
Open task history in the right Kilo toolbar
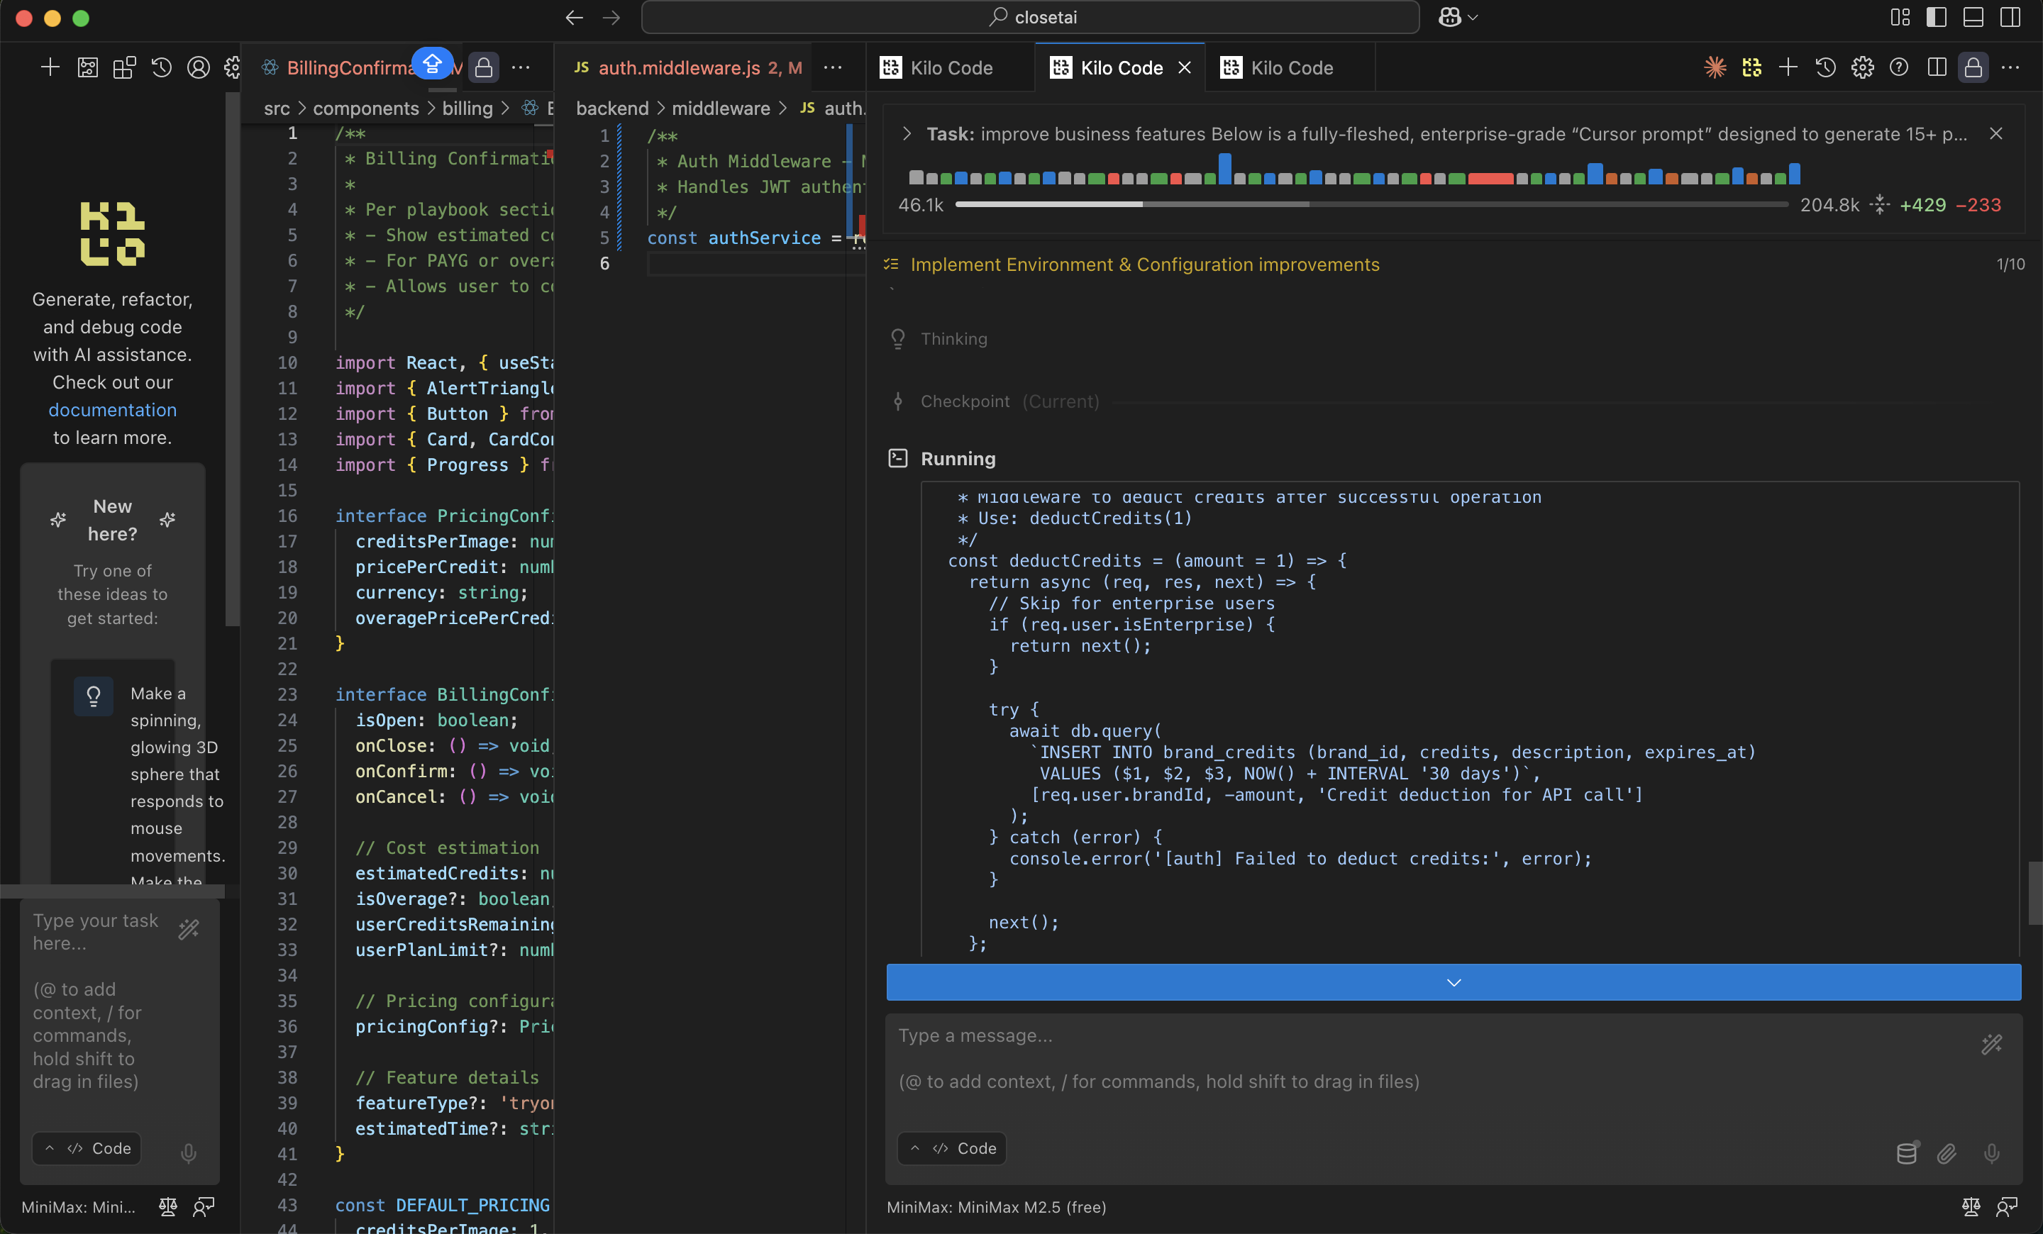point(1825,67)
